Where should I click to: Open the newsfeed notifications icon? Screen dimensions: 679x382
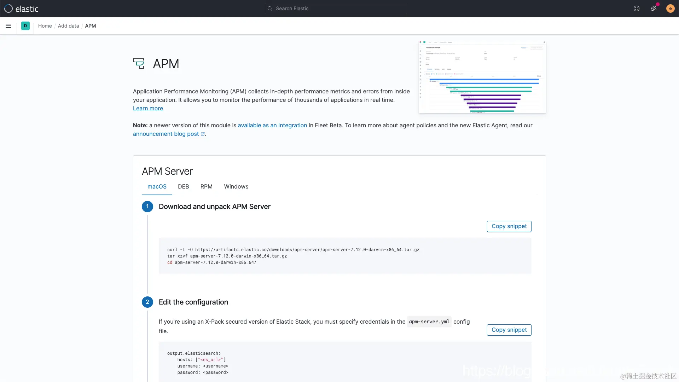(654, 8)
